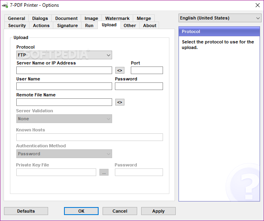264x221 pixels.
Task: Click the Private Key File input field
Action: (56, 172)
